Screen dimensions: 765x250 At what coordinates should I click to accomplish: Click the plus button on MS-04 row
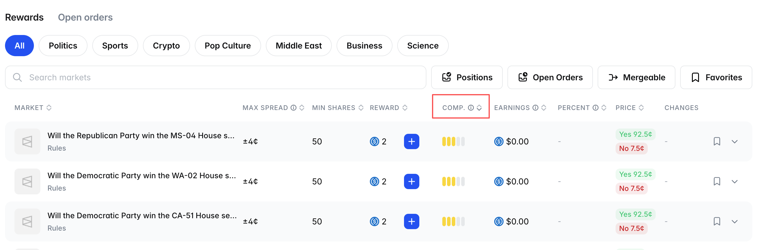(411, 141)
